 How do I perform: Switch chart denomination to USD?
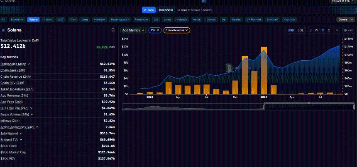tap(291, 30)
